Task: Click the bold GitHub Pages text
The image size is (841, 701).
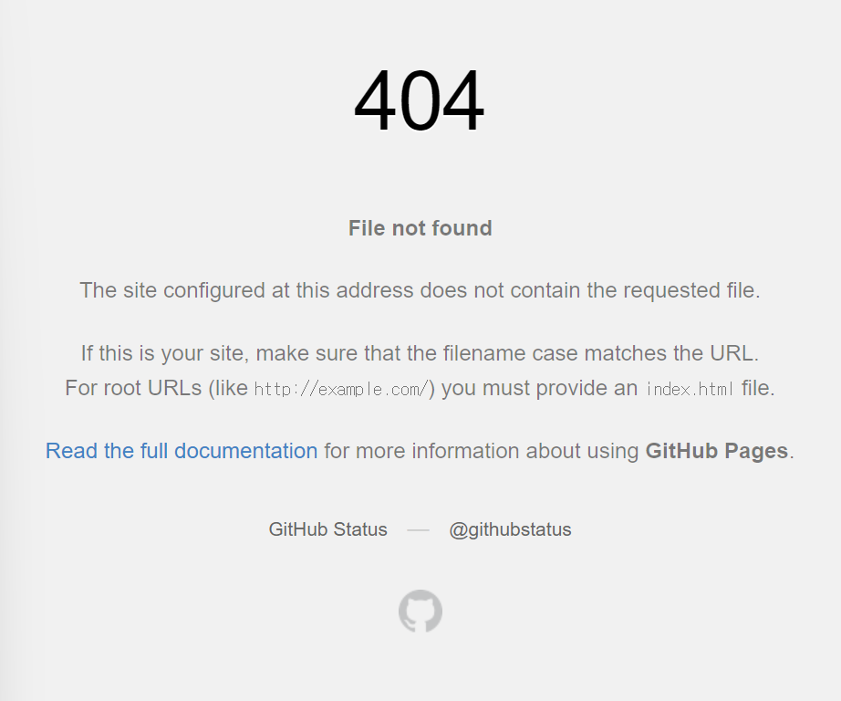Action: pyautogui.click(x=717, y=451)
